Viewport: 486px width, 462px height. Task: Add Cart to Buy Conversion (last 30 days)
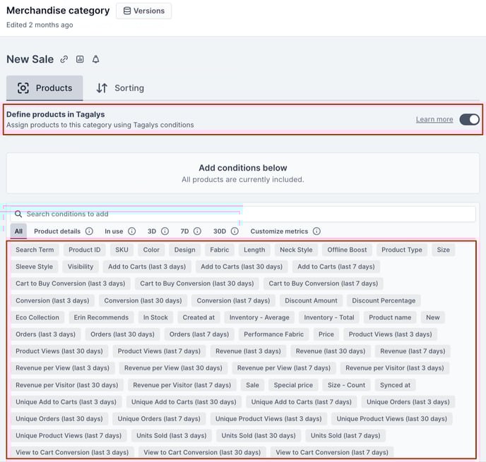(197, 284)
